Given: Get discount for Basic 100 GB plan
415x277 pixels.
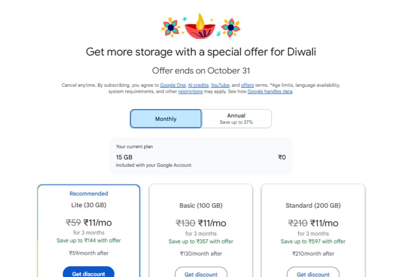Looking at the screenshot, I should [x=201, y=272].
